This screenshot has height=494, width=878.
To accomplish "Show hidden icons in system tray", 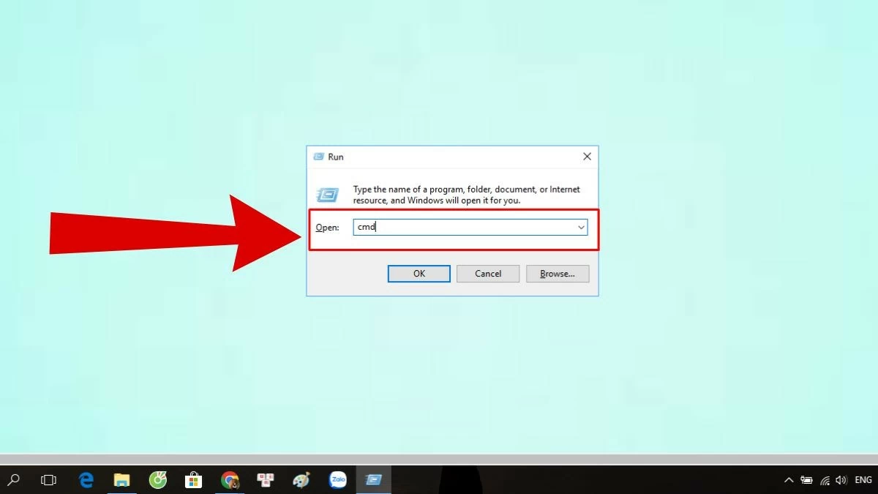I will [789, 480].
